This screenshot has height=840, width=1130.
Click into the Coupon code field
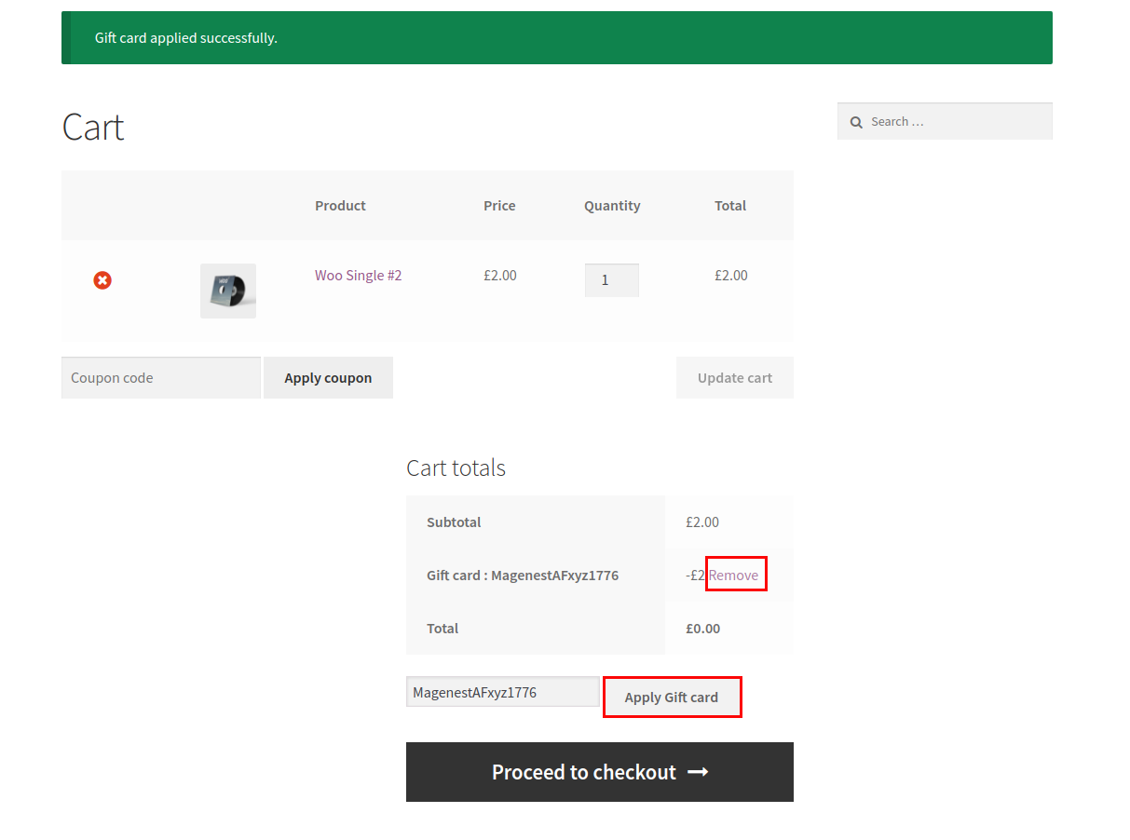click(x=160, y=378)
